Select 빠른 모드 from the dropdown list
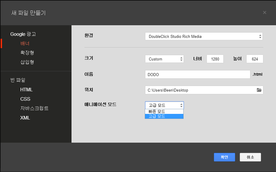Screen dimensions: 276x172 164,112
